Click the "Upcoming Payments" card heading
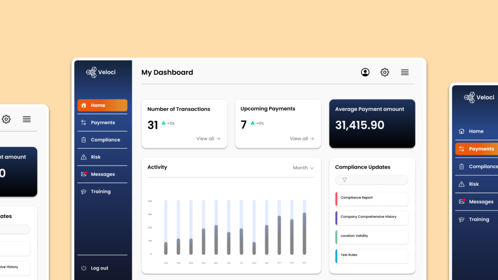 268,108
